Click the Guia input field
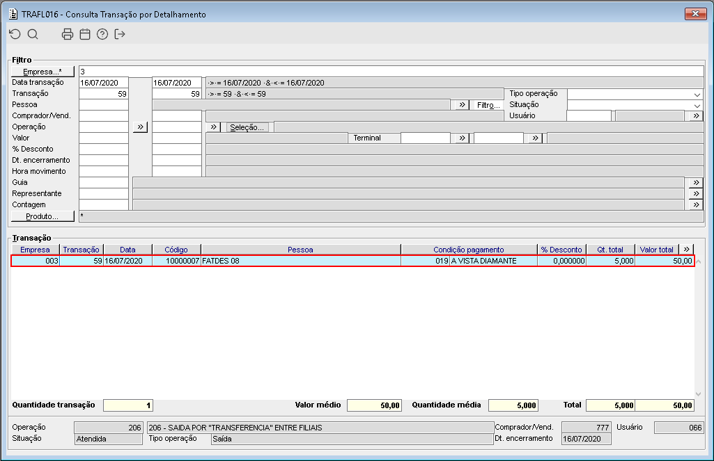Viewport: 714px width, 461px height. point(104,183)
